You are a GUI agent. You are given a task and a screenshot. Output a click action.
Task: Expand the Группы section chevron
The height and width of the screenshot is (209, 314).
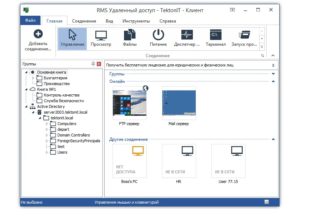tap(273, 74)
